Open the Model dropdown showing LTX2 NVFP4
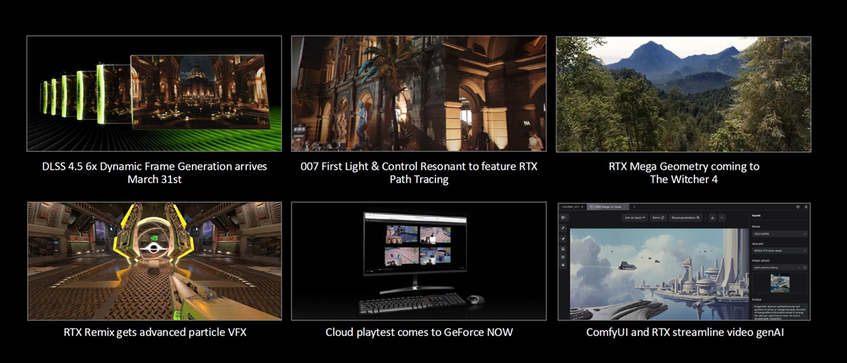Image resolution: width=847 pixels, height=363 pixels. pyautogui.click(x=779, y=234)
